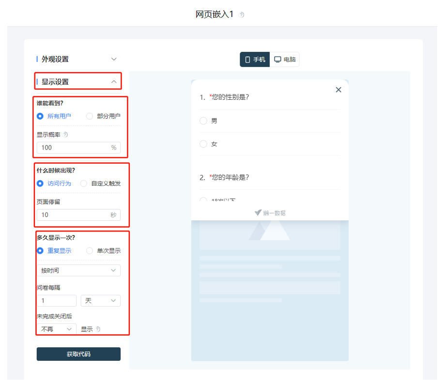This screenshot has width=445, height=386.
Task: Open the 不再 dropdown
Action: pos(57,329)
